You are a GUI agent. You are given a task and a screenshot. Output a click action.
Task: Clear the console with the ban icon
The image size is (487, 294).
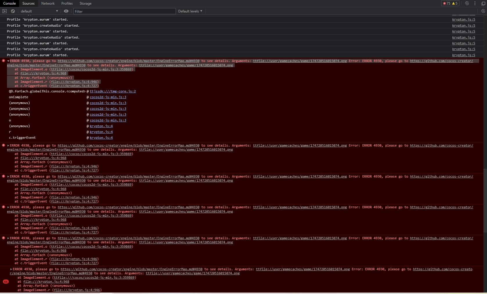point(13,11)
